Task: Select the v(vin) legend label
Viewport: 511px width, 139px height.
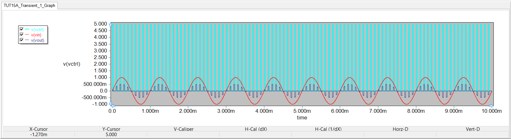Action: tap(36, 35)
